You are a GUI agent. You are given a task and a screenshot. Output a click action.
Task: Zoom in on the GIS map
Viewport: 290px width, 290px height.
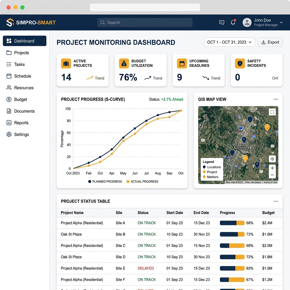coord(272,168)
